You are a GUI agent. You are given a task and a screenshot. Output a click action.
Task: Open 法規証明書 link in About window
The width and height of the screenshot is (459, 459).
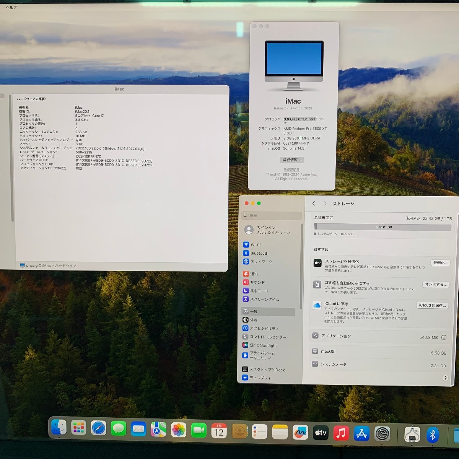point(291,170)
